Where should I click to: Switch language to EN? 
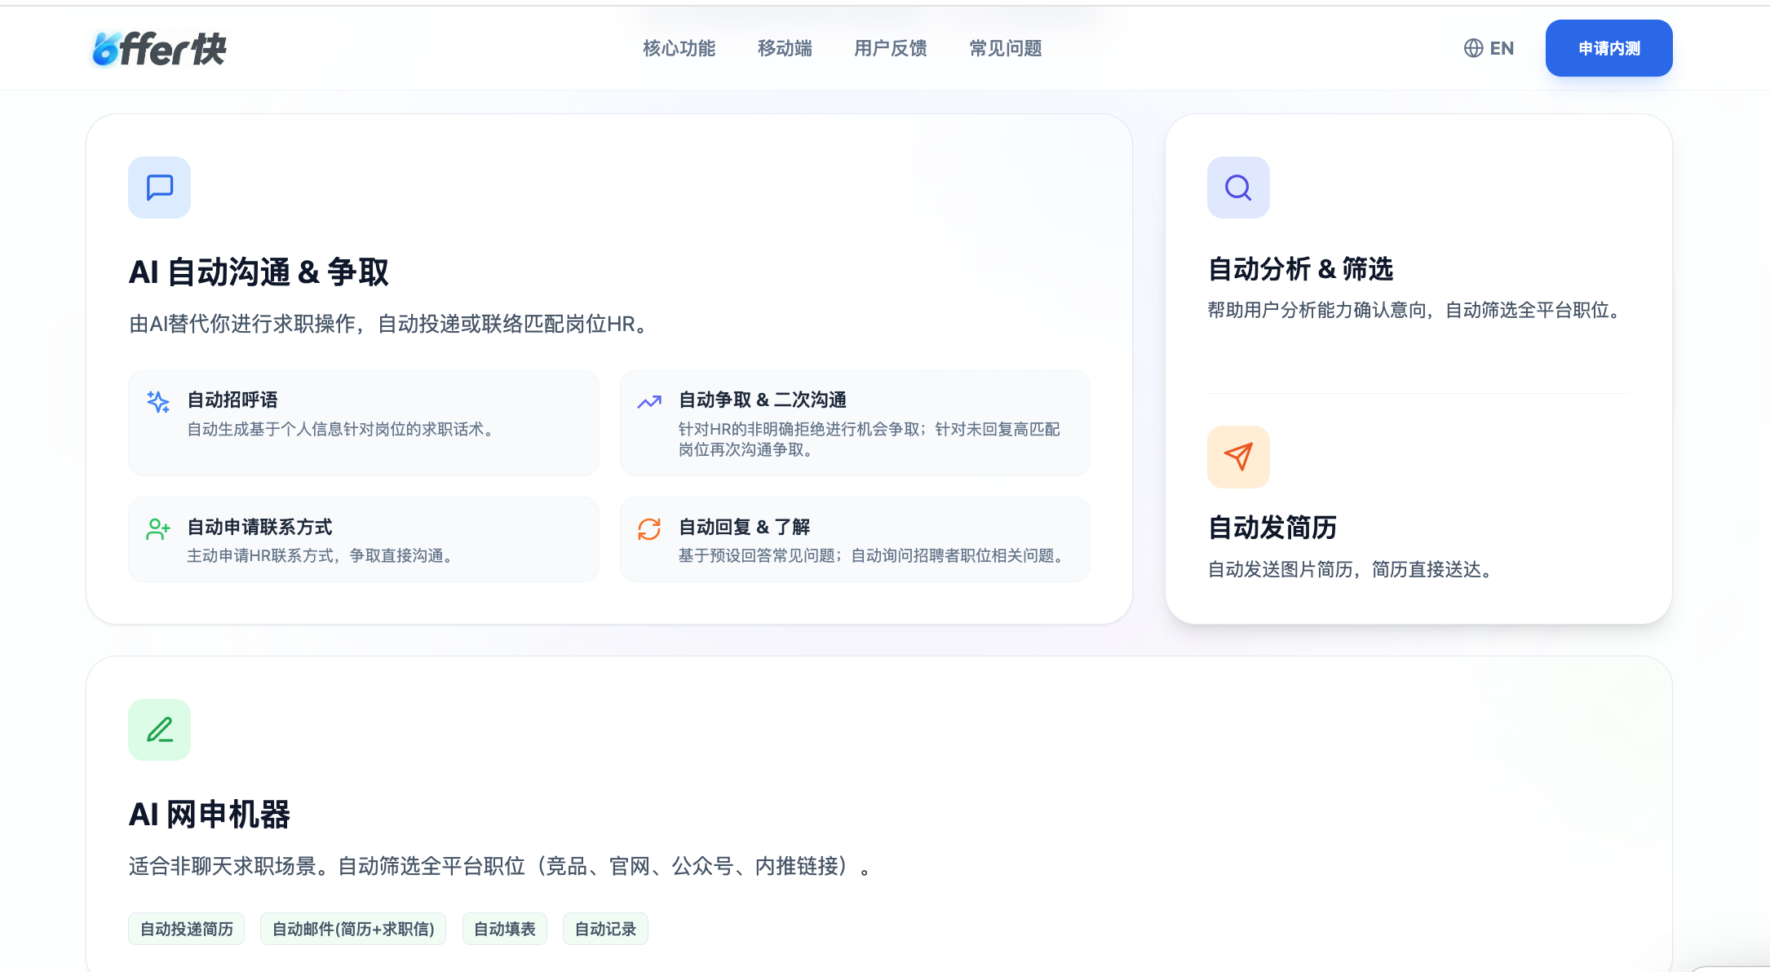click(x=1502, y=48)
